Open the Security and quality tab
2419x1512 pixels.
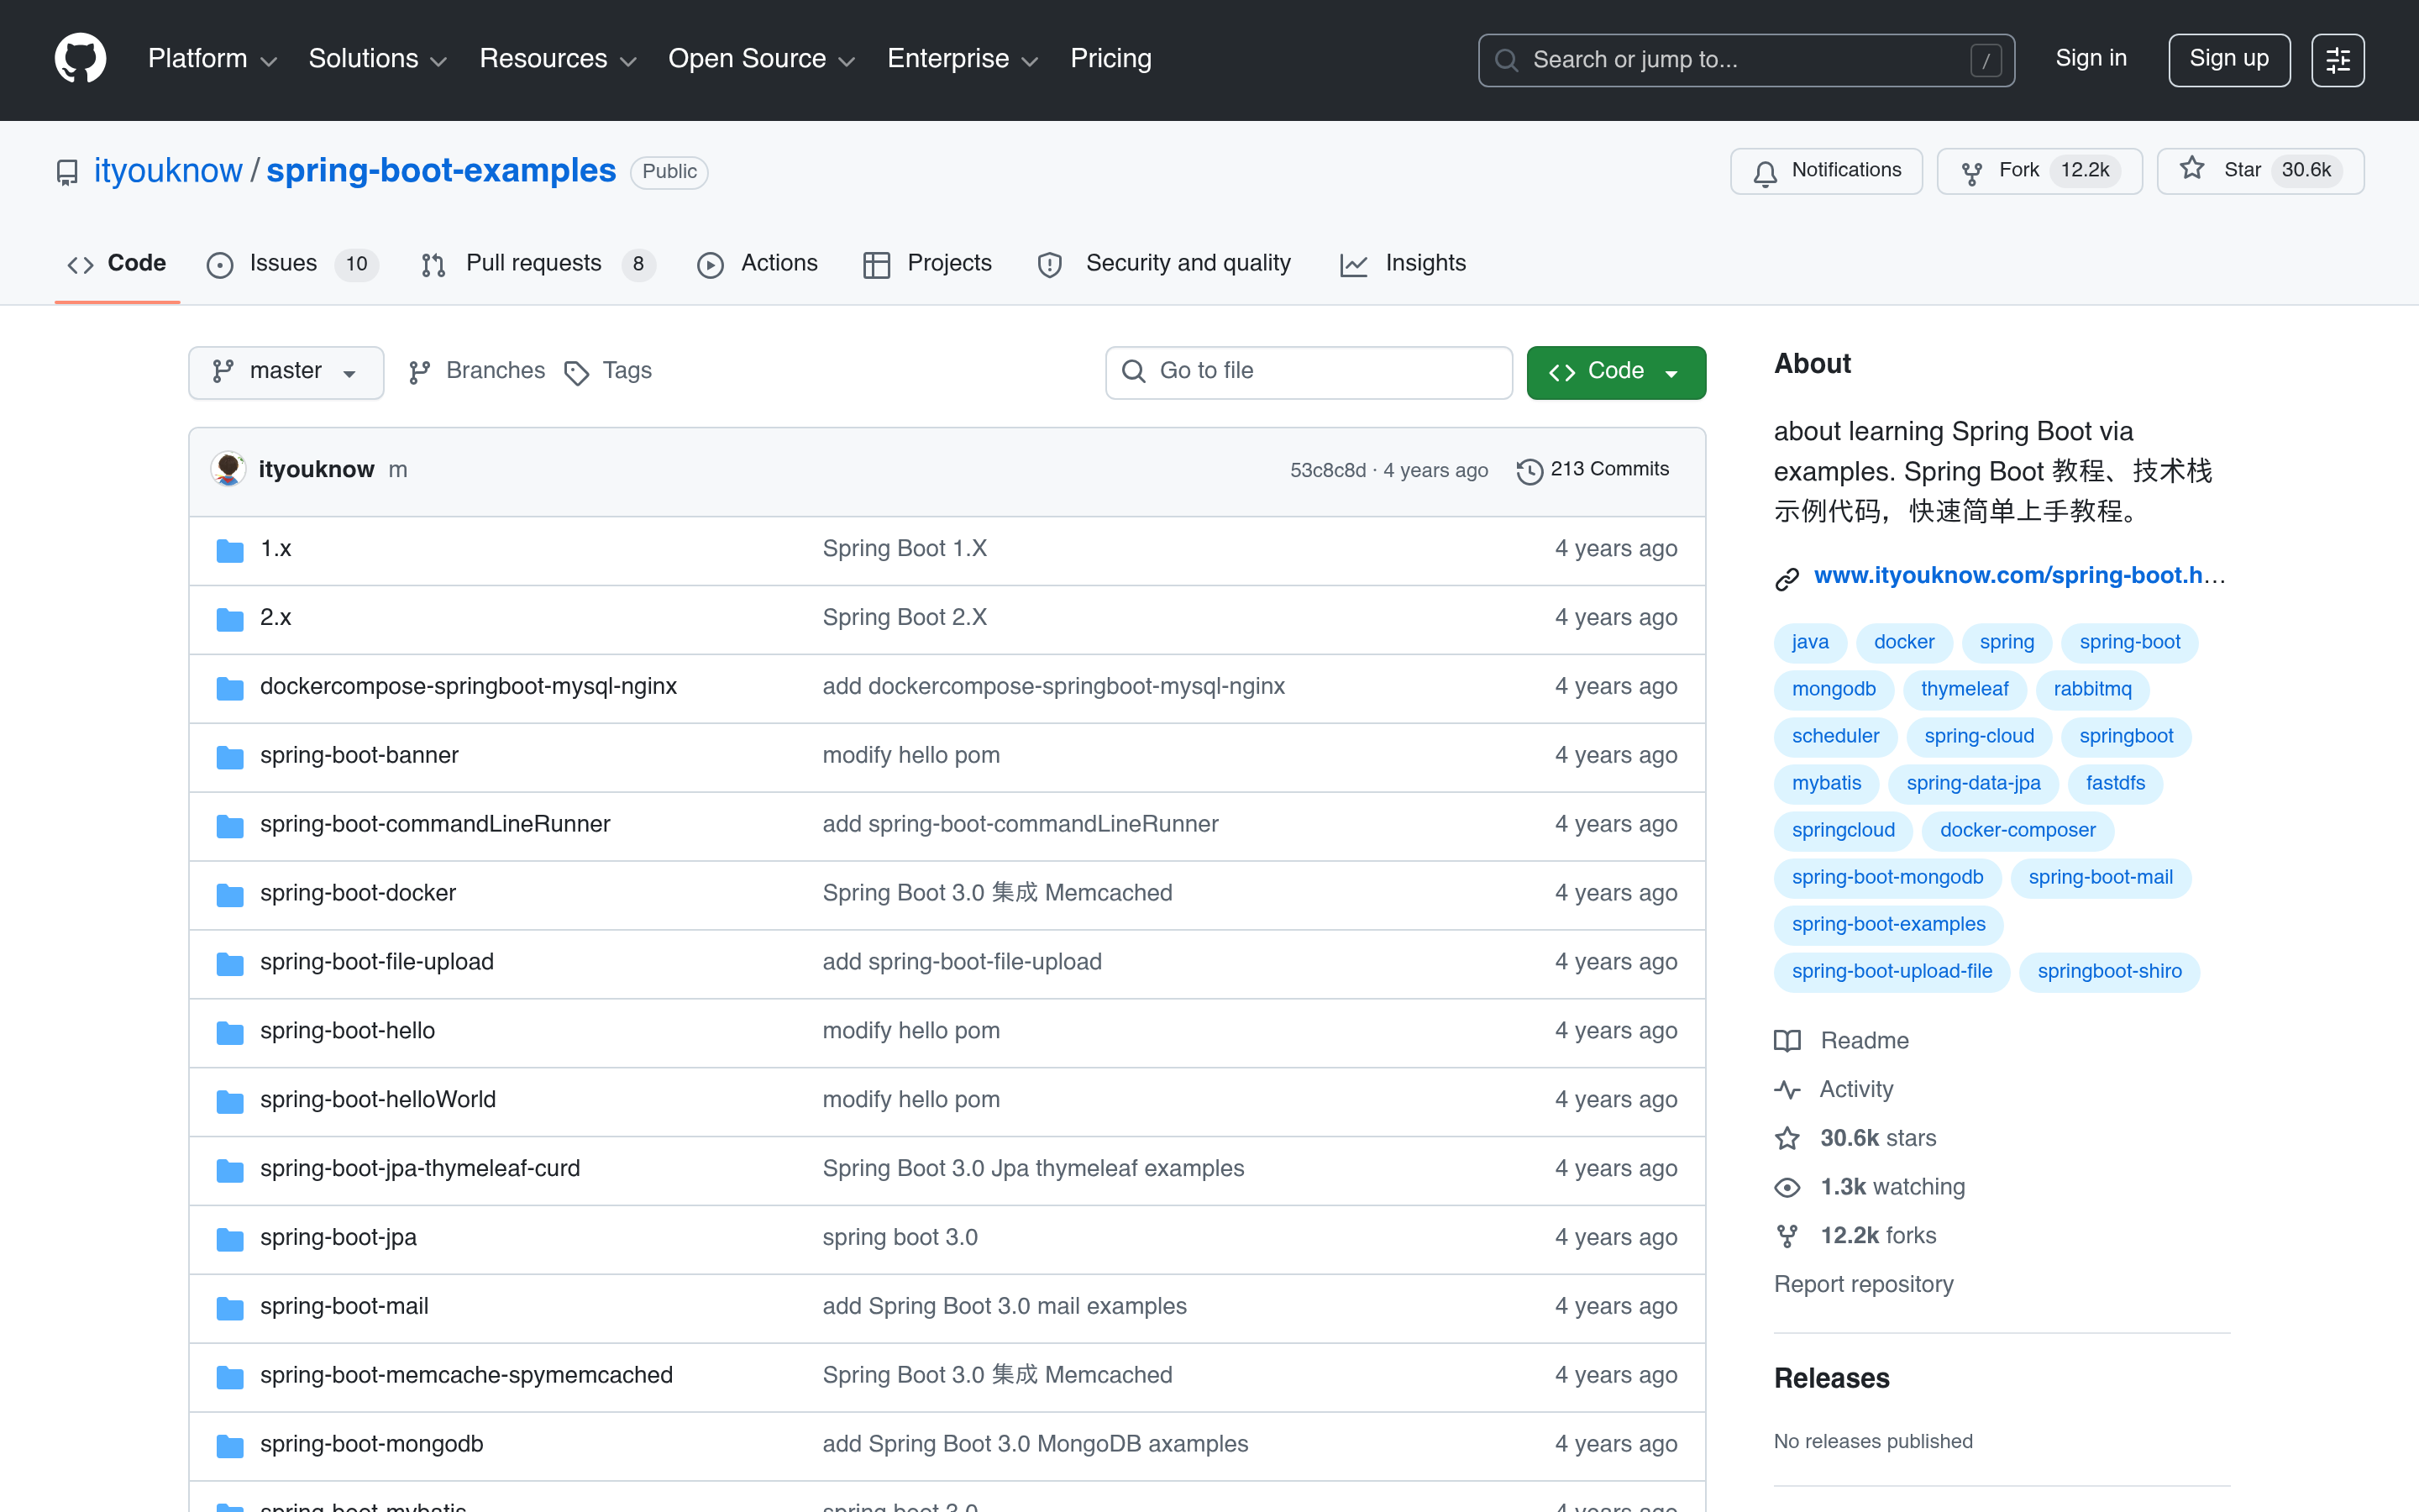point(1166,264)
